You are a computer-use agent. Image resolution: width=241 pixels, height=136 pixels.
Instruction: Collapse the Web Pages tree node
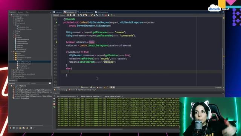(12, 17)
